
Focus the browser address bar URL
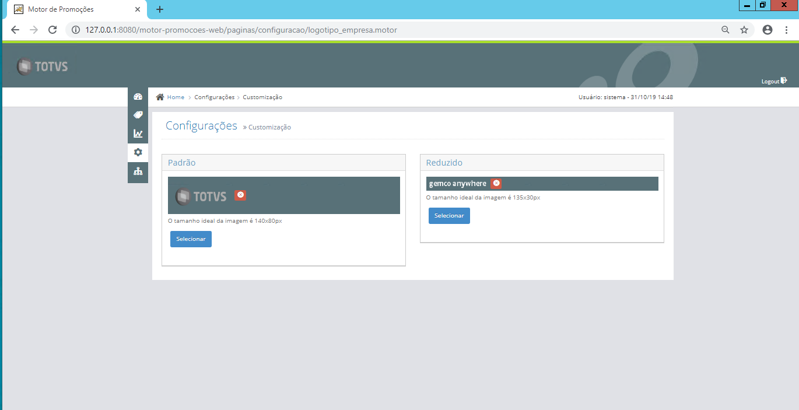241,30
